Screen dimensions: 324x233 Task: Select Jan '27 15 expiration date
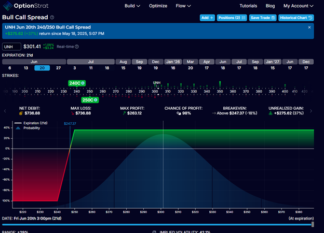[x=273, y=68]
